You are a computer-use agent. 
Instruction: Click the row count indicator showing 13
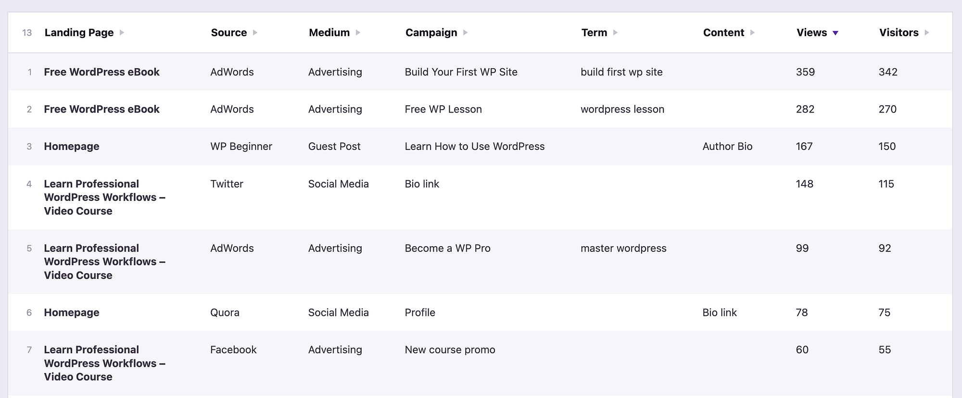(x=27, y=33)
